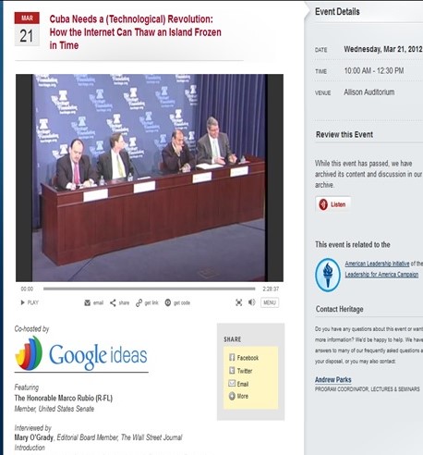Click the 'Review this Event' heading

click(x=344, y=134)
